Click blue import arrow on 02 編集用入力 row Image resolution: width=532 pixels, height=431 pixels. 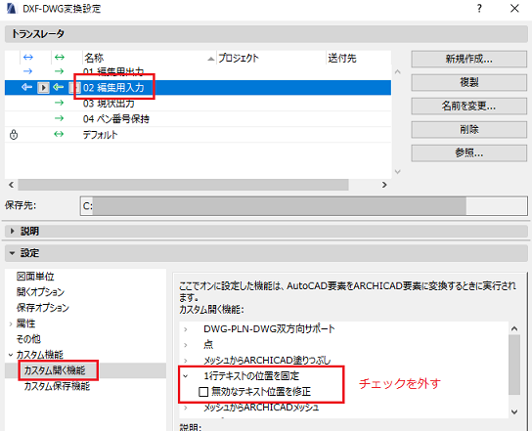point(26,87)
